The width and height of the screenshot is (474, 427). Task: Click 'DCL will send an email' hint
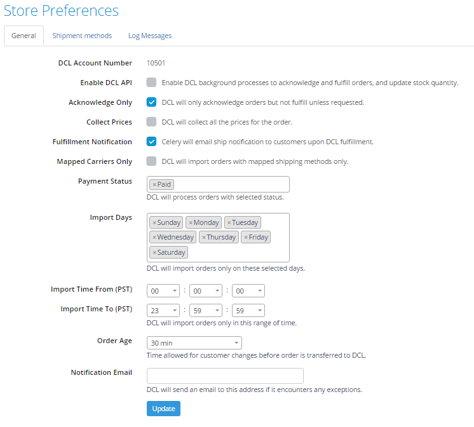point(254,390)
